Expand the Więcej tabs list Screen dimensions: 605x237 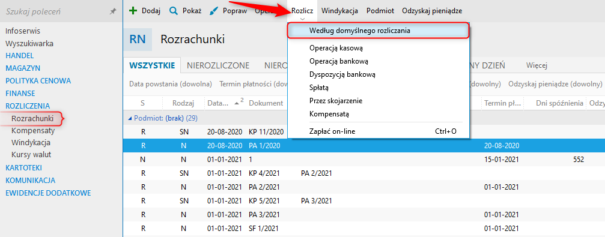click(537, 65)
